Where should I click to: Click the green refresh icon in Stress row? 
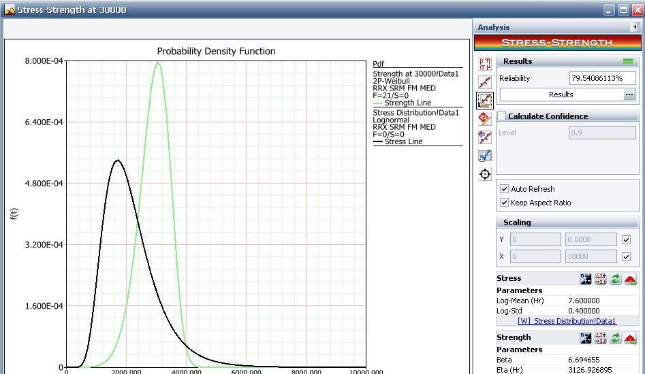(616, 279)
